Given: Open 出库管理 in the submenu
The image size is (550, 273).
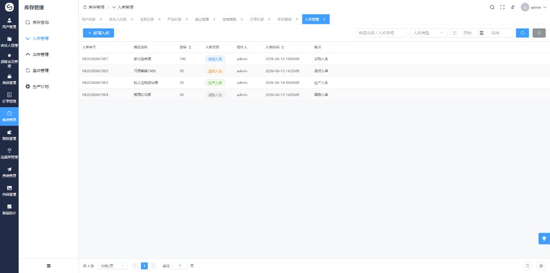Looking at the screenshot, I should tap(49, 55).
